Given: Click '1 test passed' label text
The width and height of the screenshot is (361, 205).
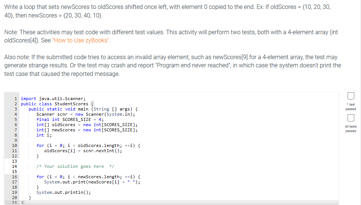Looking at the screenshot, I should pos(351,107).
